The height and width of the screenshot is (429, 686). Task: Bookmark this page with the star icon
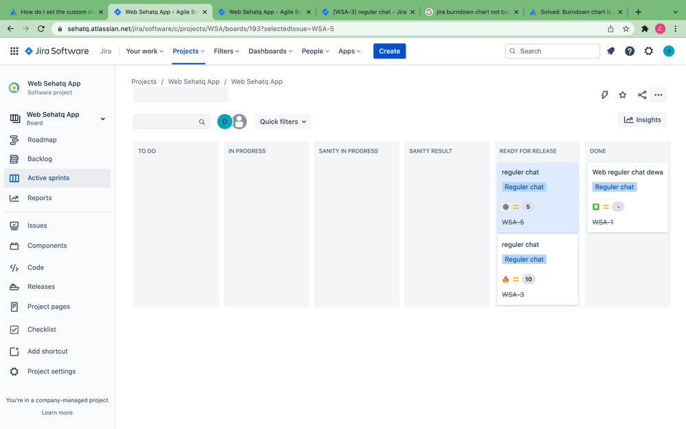tap(626, 29)
